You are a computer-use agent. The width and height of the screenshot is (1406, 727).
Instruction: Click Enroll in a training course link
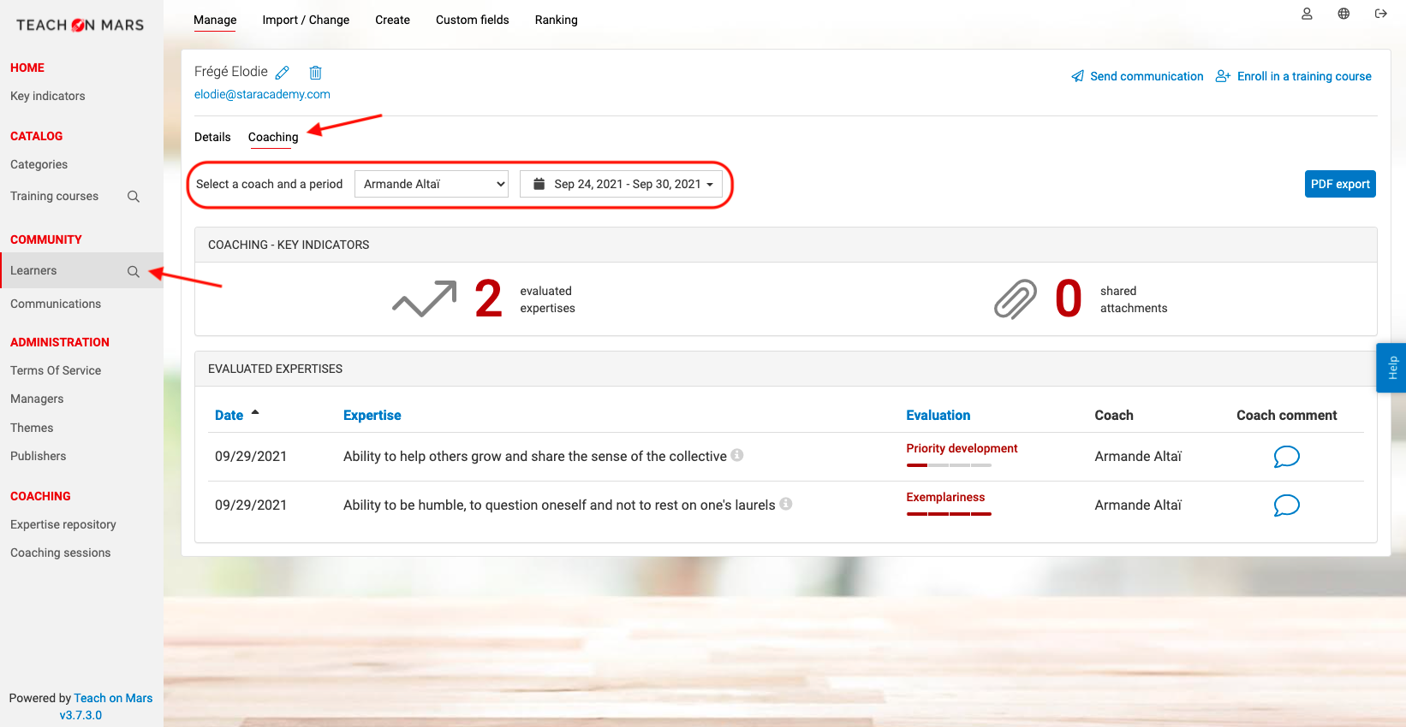click(x=1304, y=76)
